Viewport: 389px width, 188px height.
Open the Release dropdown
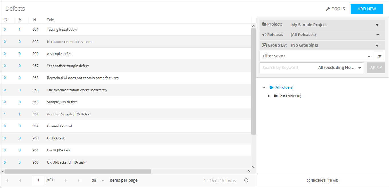[x=378, y=35]
